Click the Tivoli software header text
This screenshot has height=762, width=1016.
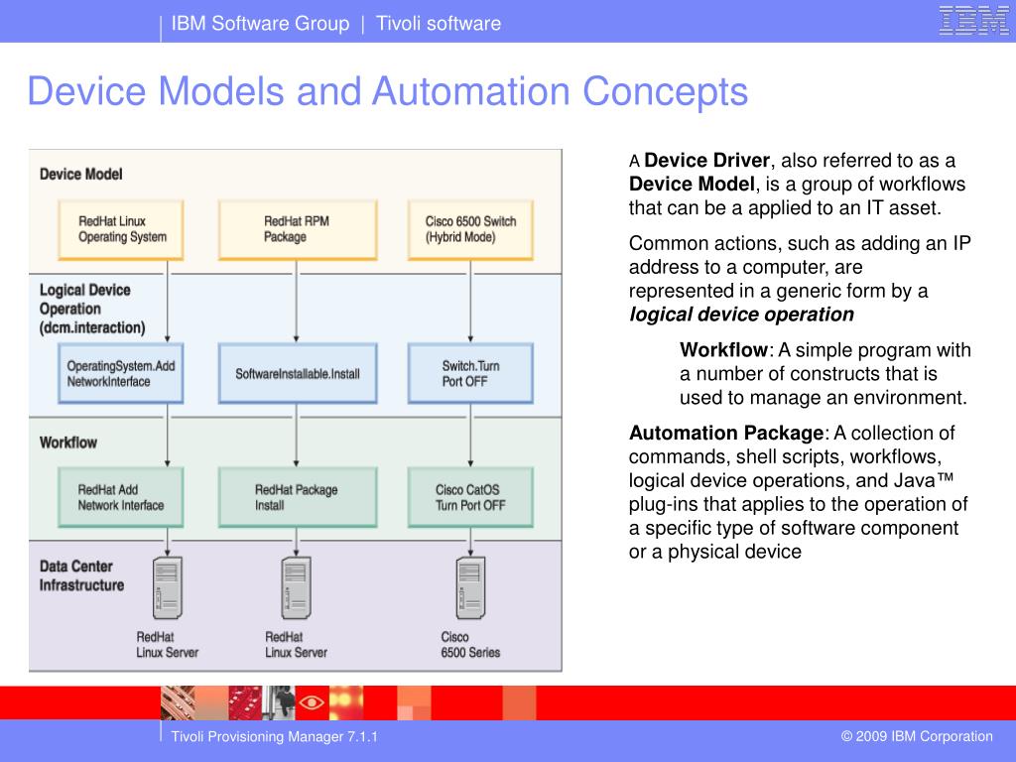click(x=438, y=24)
